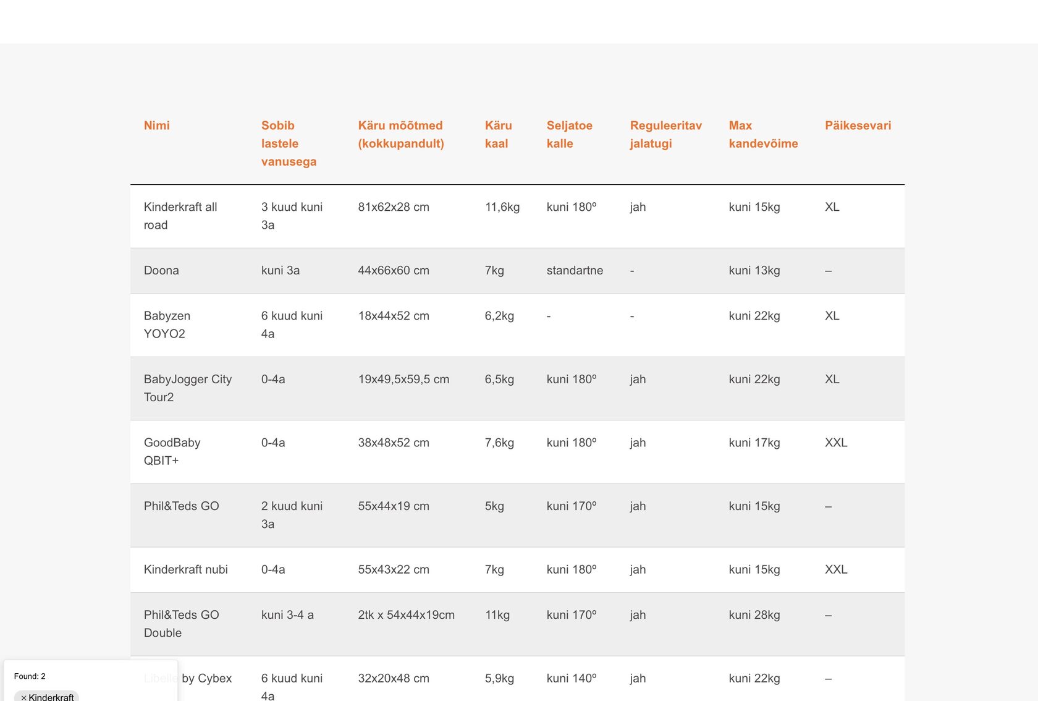The width and height of the screenshot is (1038, 701).
Task: Click 'XXL' canopy cell in GoodBaby QBIT+ row
Action: [837, 443]
